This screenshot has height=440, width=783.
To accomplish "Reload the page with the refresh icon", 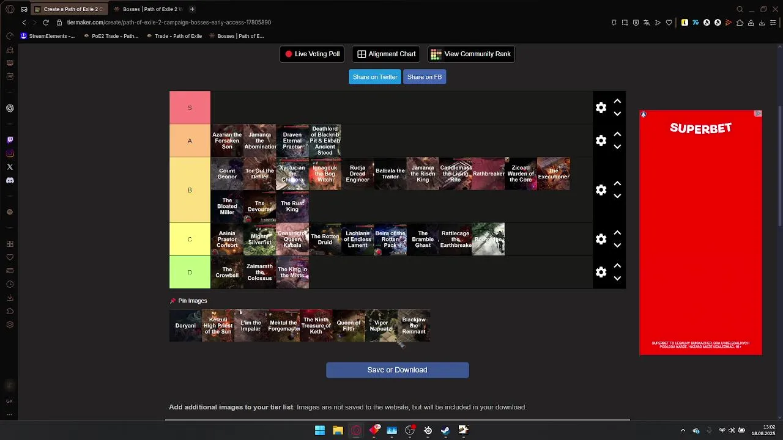I will pos(46,23).
